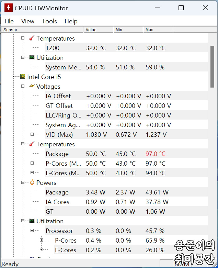Click the green chart icon beside first Utilization node

pos(32,57)
